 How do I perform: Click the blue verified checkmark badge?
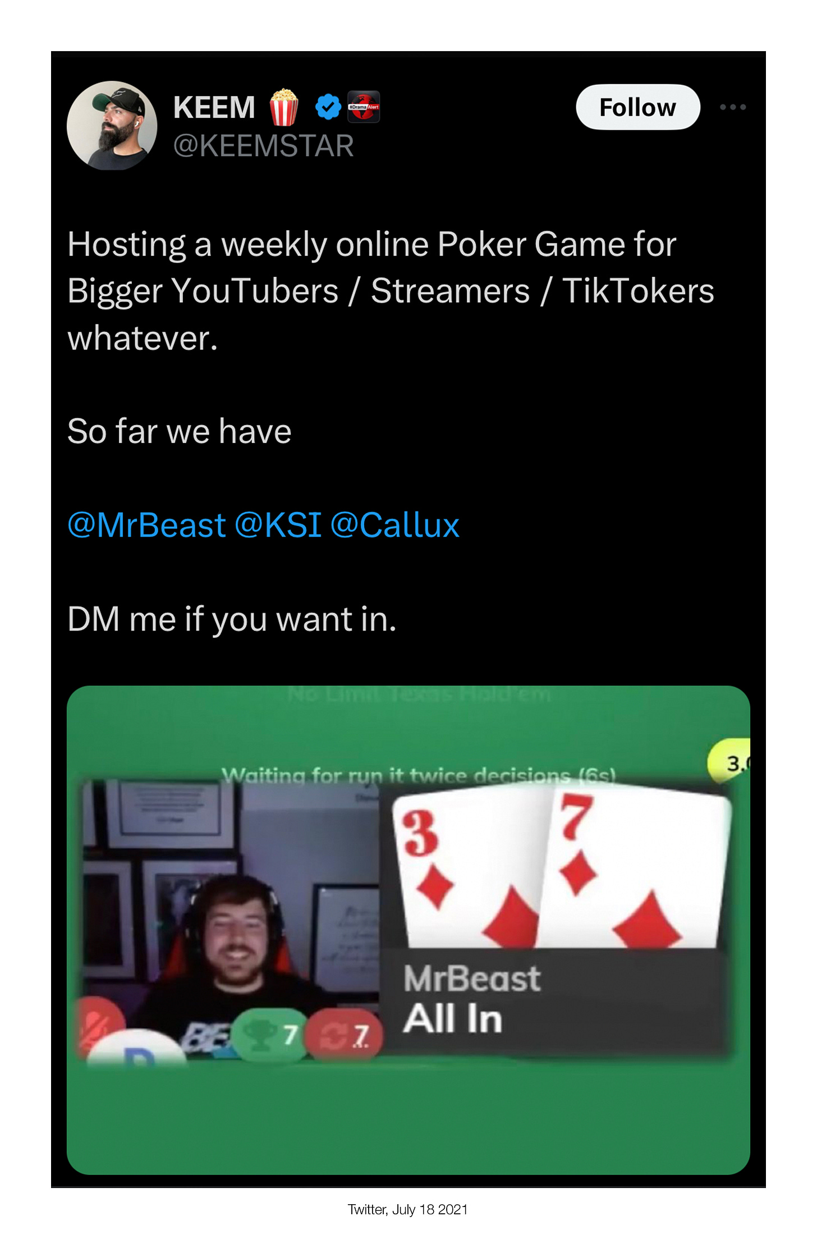pyautogui.click(x=328, y=107)
